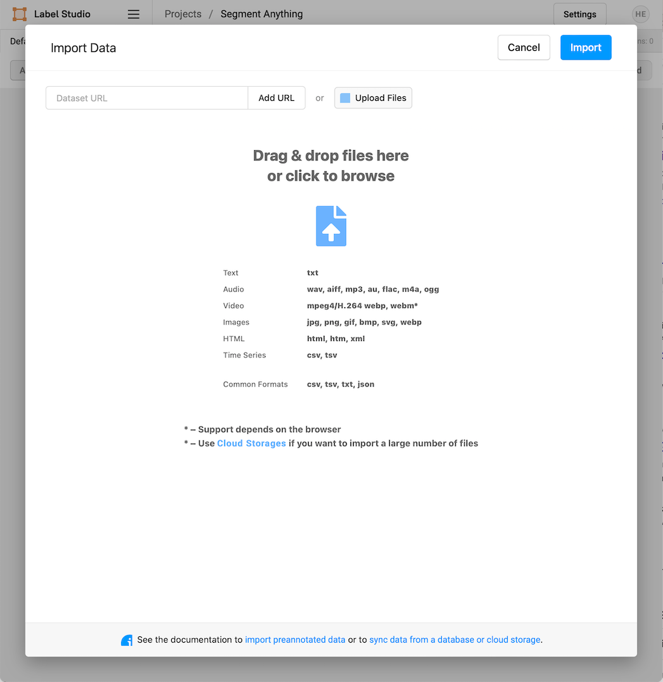Cancel the Import Data dialog

tap(524, 48)
